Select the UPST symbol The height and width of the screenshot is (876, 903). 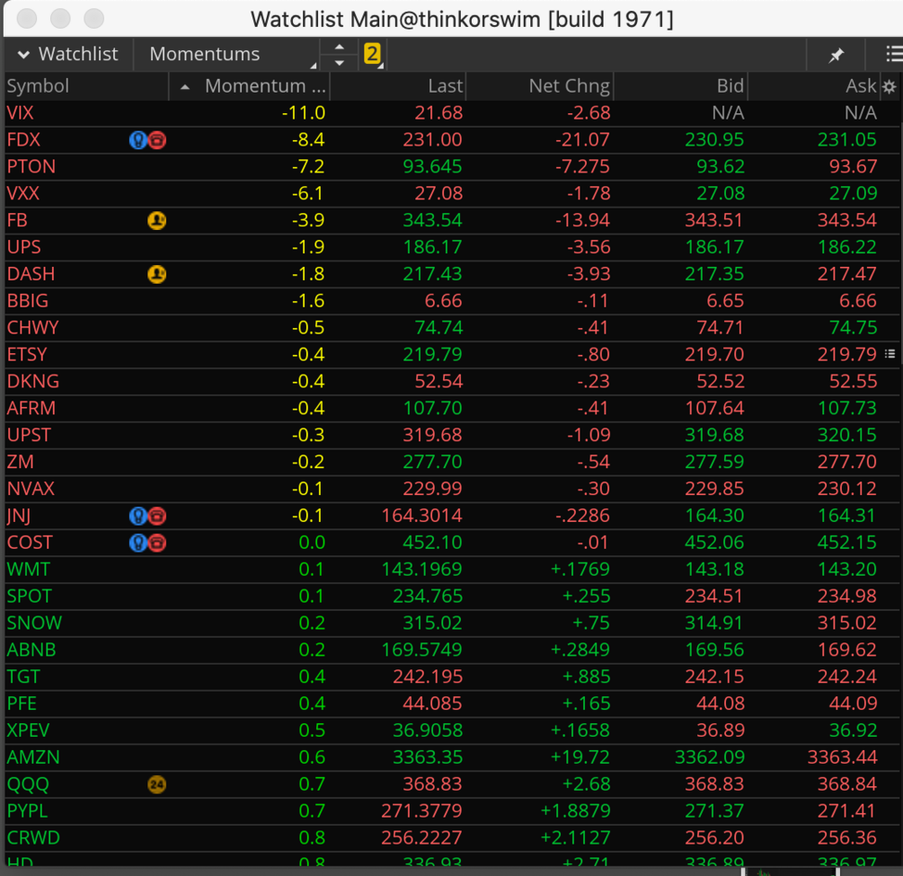(x=29, y=435)
